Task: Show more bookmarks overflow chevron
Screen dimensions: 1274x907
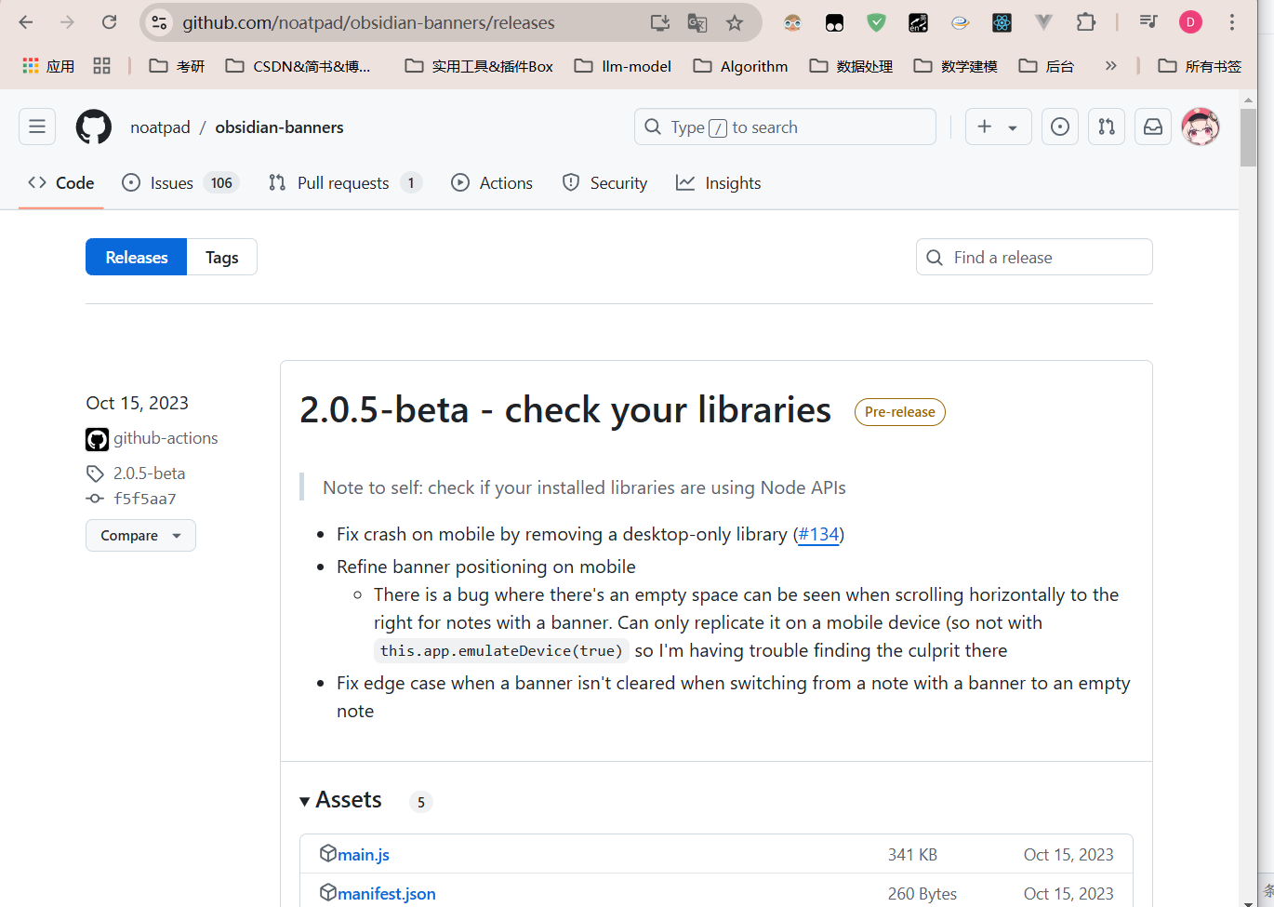Action: coord(1110,65)
